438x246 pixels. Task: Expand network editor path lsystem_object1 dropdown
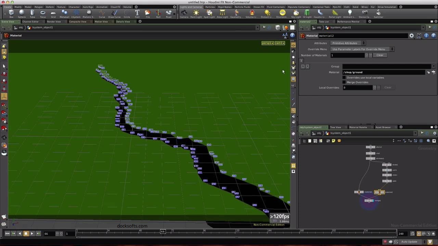pyautogui.click(x=415, y=133)
